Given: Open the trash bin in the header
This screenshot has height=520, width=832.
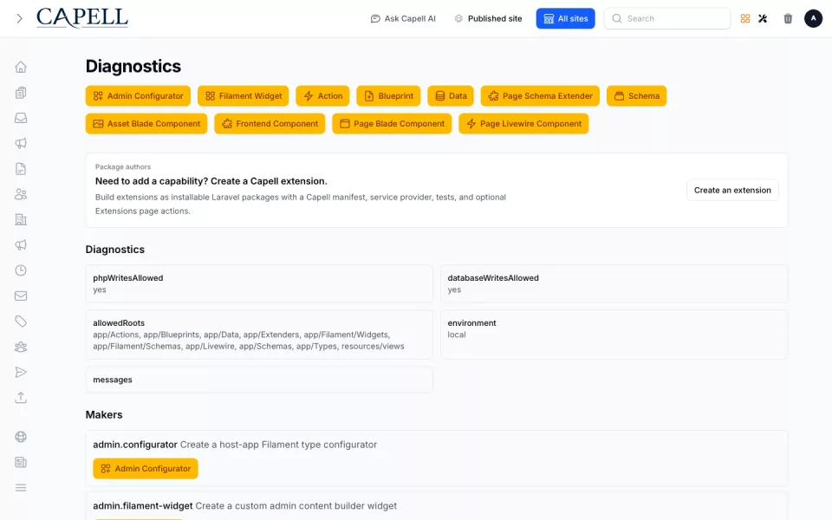Looking at the screenshot, I should pyautogui.click(x=788, y=18).
